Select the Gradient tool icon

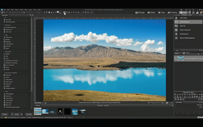tap(49, 12)
